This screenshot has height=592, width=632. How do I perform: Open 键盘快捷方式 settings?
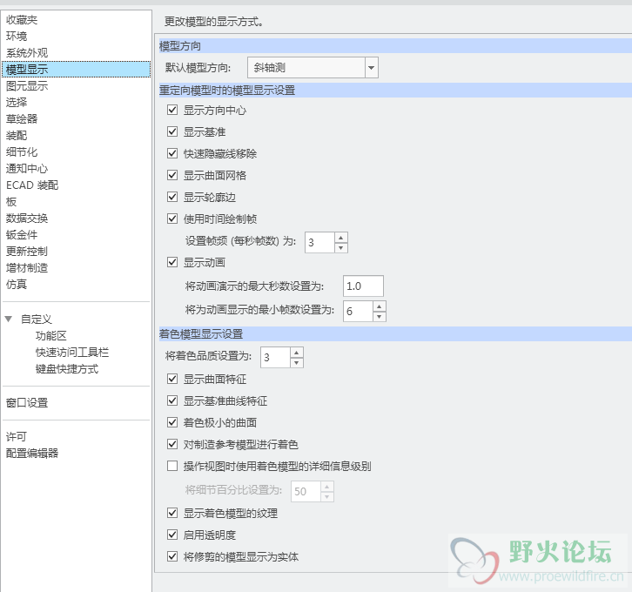[67, 368]
